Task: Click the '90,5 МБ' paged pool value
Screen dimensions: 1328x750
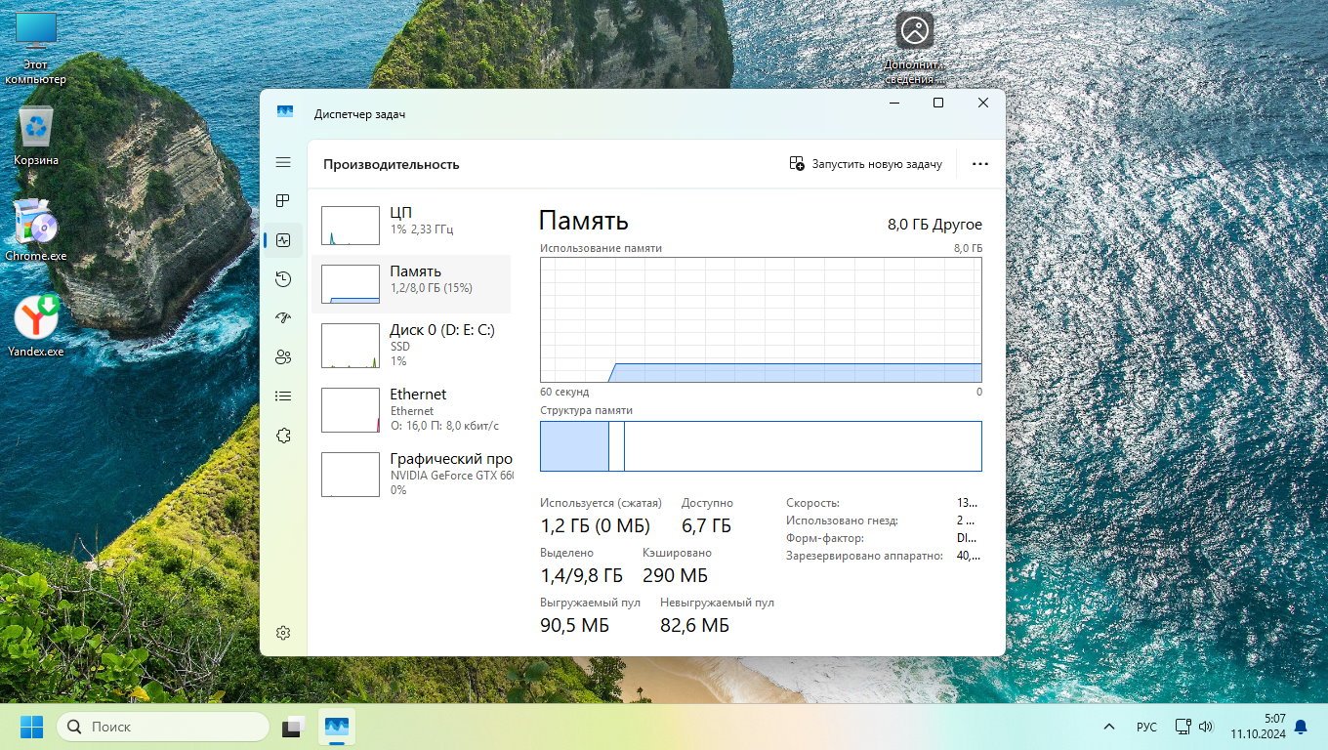Action: pos(574,626)
